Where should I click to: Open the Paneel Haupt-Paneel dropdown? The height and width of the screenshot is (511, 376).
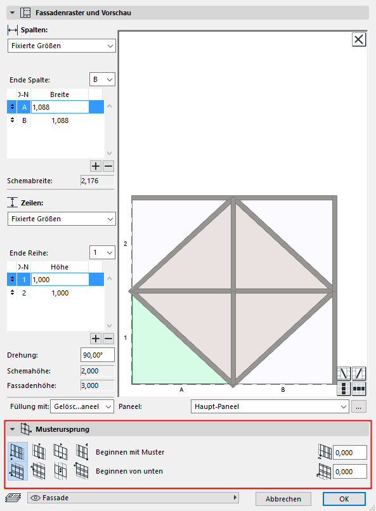point(269,407)
